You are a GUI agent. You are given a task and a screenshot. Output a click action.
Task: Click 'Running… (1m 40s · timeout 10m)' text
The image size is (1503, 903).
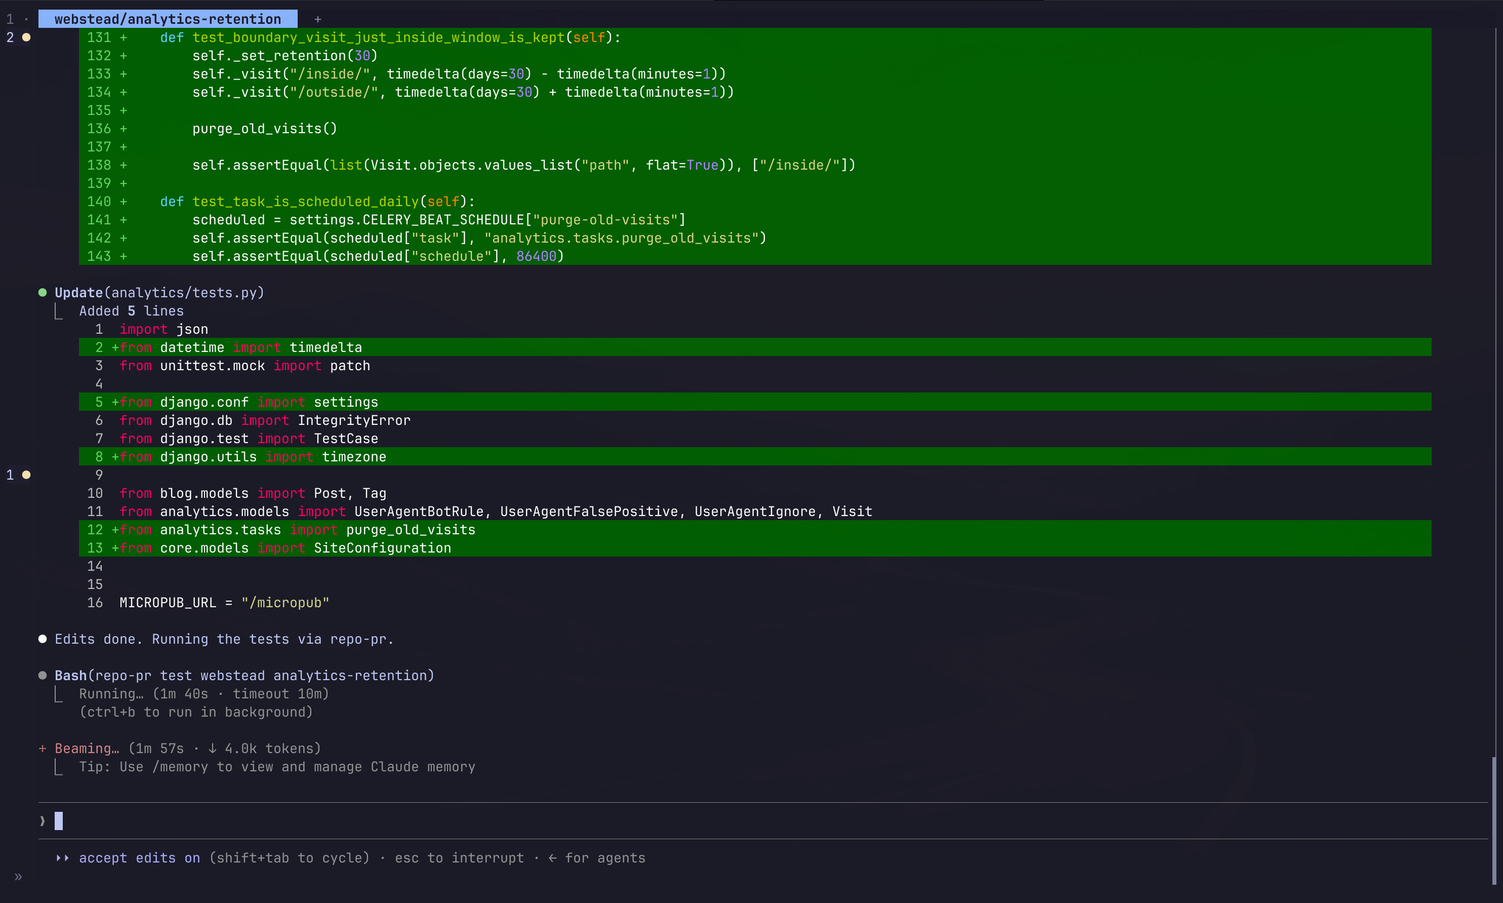[204, 694]
